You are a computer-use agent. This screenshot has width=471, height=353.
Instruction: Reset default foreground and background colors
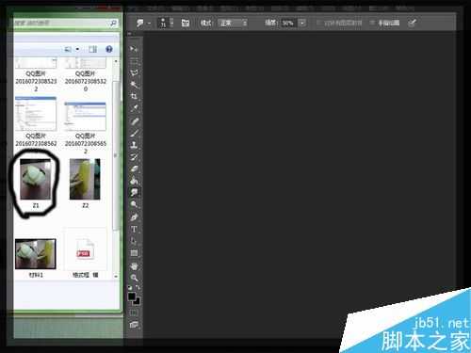point(130,287)
